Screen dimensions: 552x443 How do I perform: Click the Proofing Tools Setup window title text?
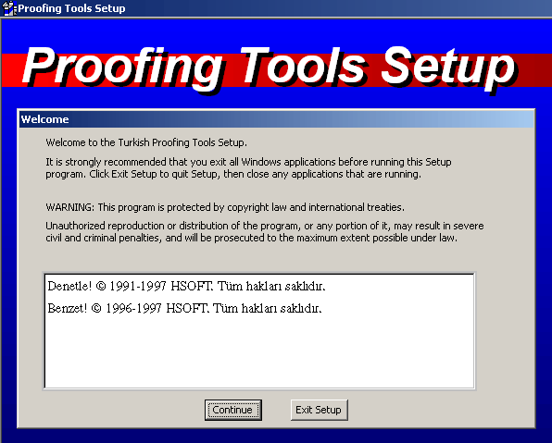tap(71, 8)
